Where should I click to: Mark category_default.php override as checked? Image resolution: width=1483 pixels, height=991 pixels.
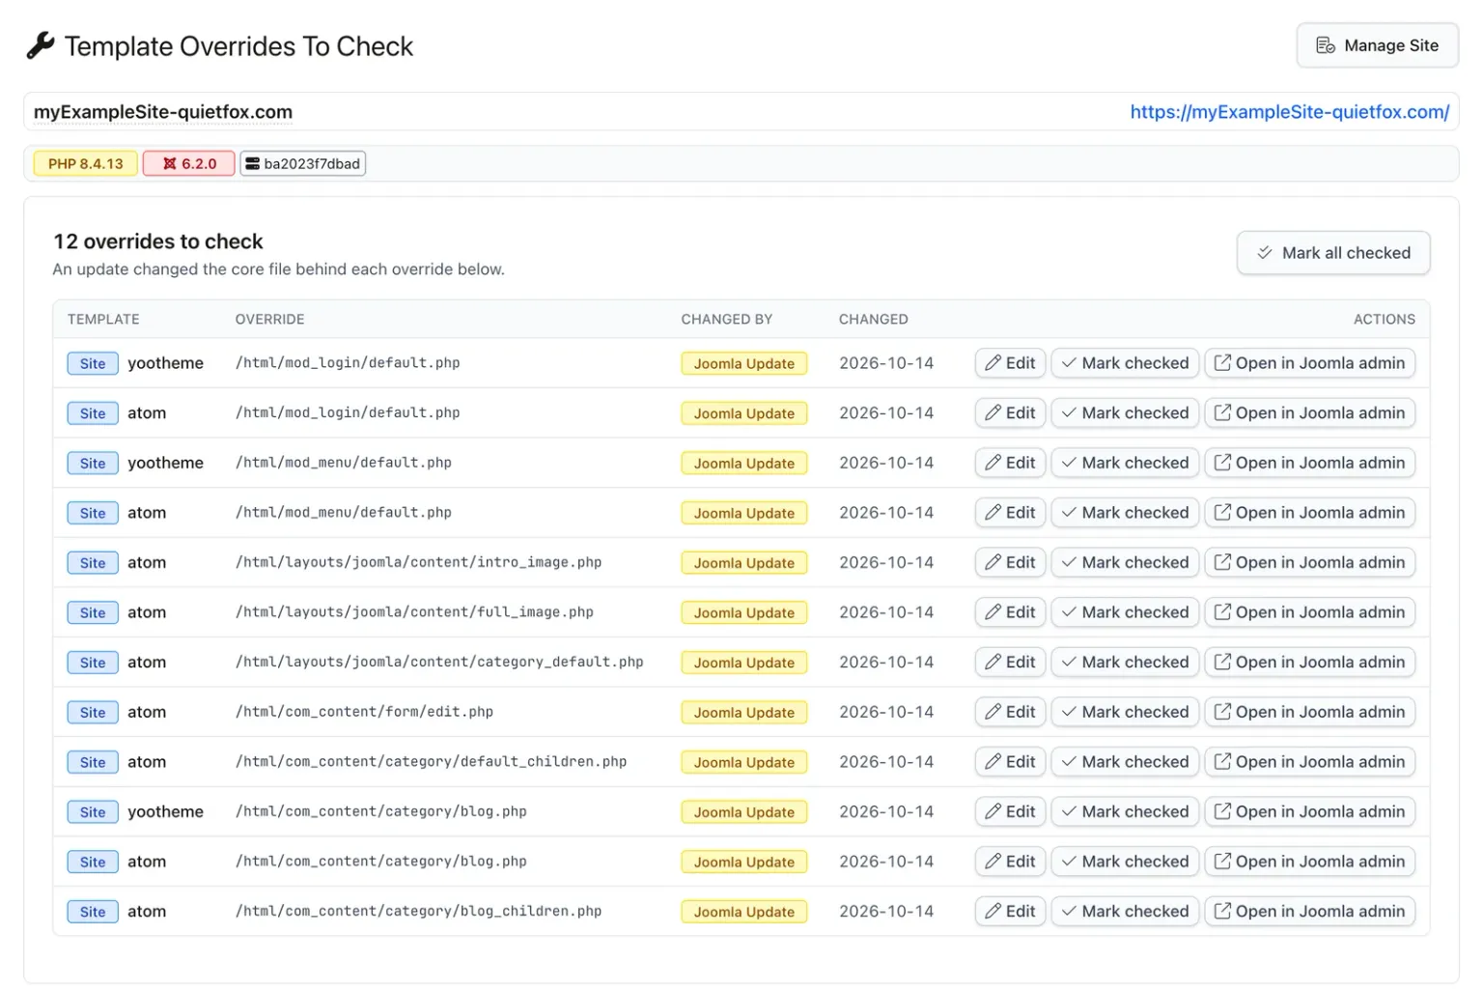(1125, 663)
